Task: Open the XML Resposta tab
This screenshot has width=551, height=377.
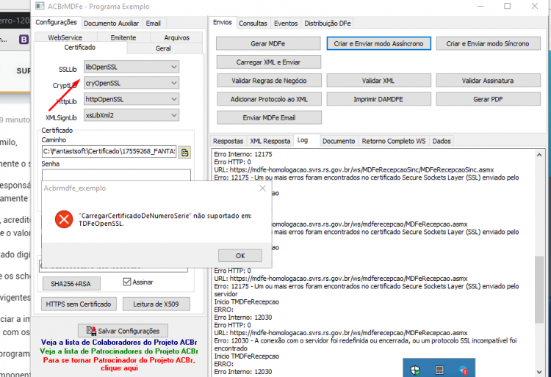Action: pyautogui.click(x=270, y=141)
